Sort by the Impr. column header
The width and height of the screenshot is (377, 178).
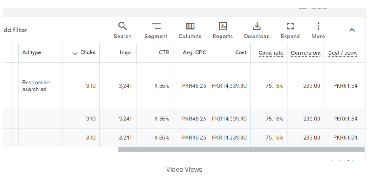(126, 52)
